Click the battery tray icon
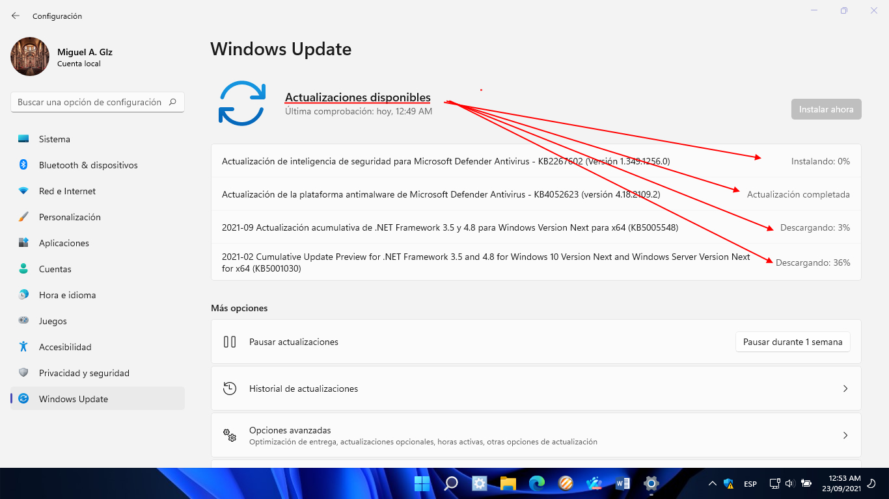The width and height of the screenshot is (889, 499). click(x=806, y=483)
